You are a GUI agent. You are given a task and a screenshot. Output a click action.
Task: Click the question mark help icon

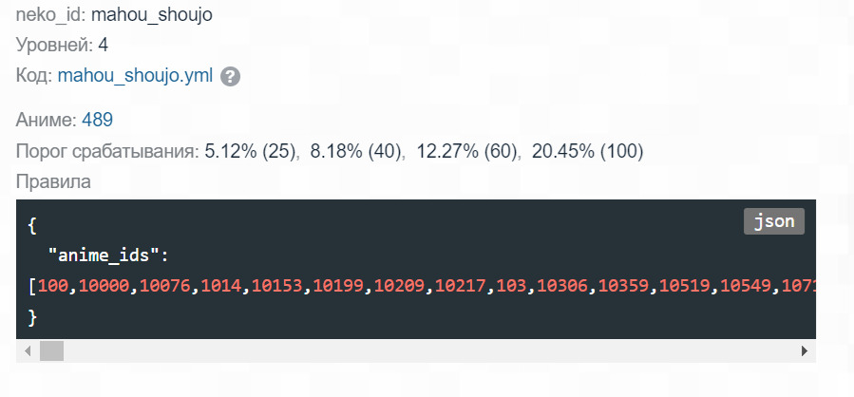click(230, 77)
